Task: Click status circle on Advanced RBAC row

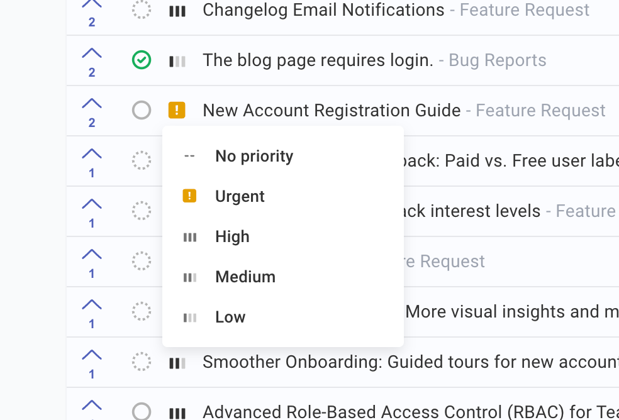Action: 142,412
